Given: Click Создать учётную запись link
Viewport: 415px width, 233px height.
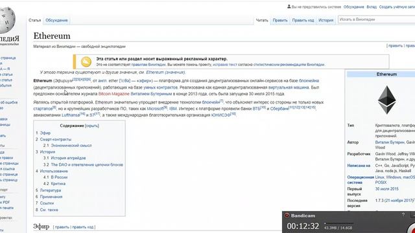Looking at the screenshot, I should click(x=397, y=7).
